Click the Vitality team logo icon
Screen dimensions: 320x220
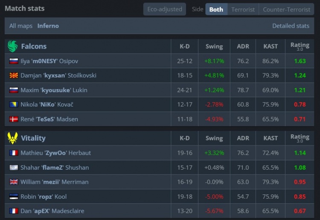click(x=12, y=138)
